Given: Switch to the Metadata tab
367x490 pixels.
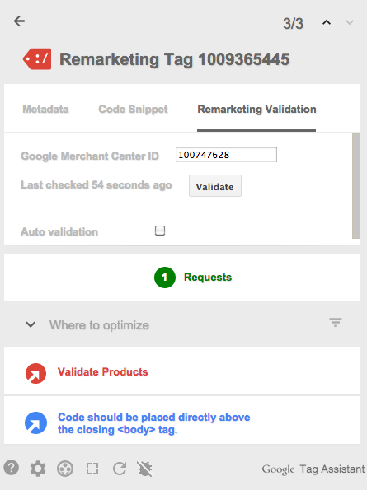Looking at the screenshot, I should [x=45, y=109].
